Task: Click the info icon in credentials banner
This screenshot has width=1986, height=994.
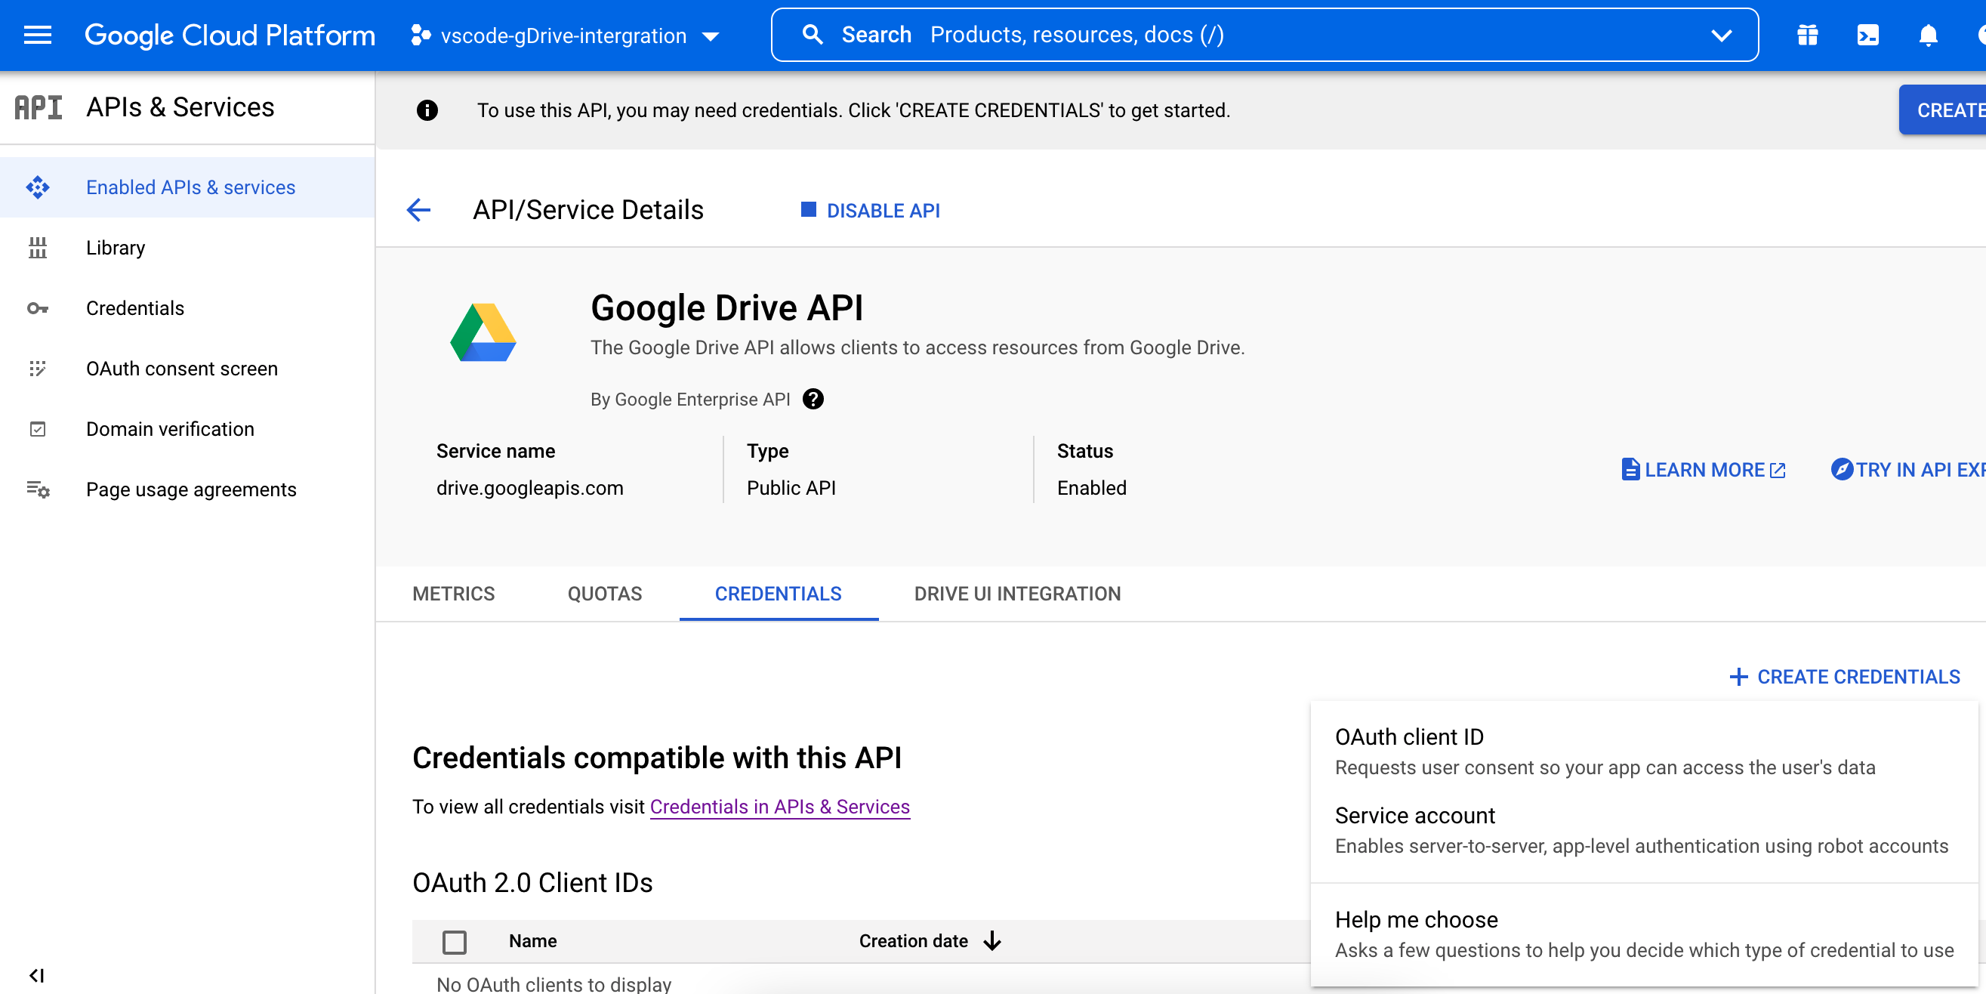Action: [x=427, y=110]
